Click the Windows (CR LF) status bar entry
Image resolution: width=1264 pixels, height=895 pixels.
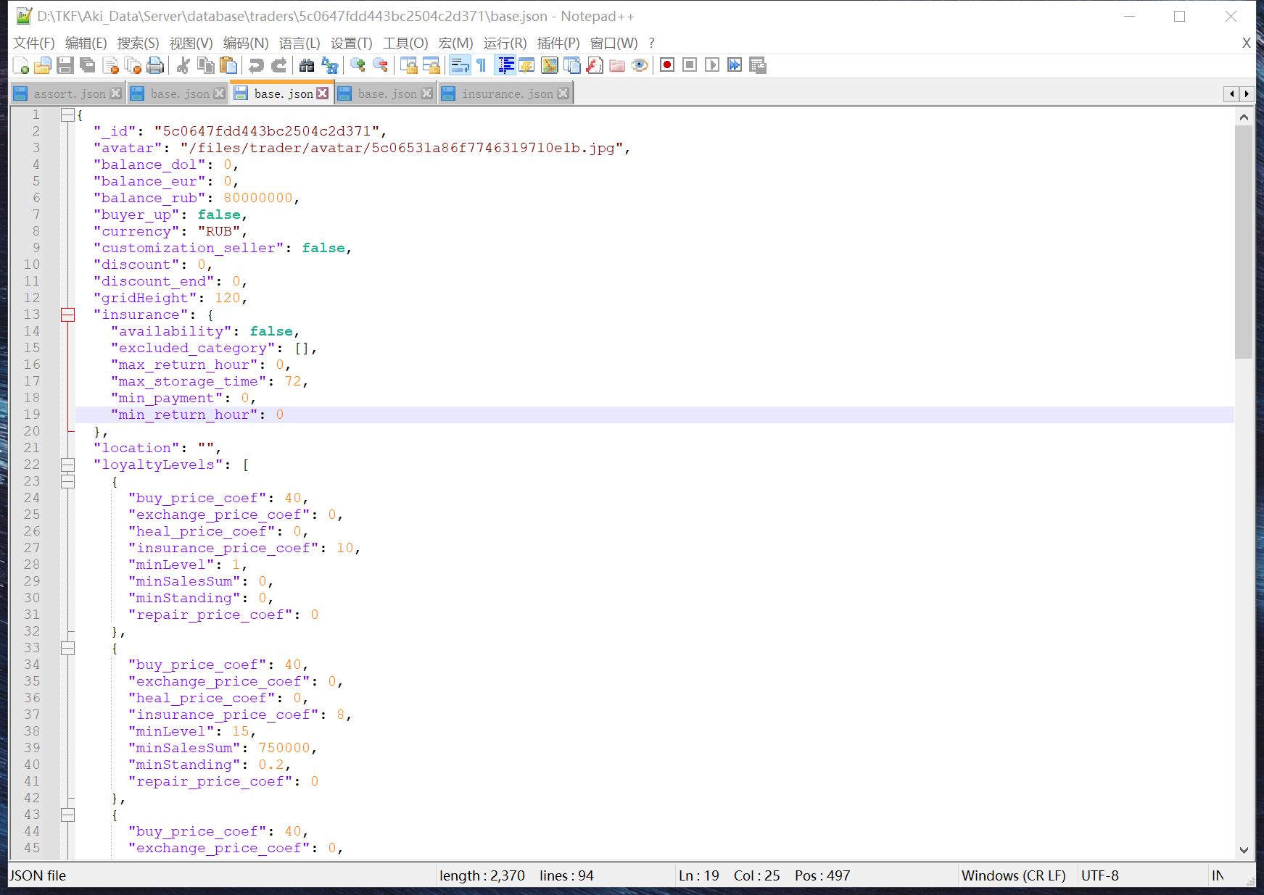[x=1013, y=875]
